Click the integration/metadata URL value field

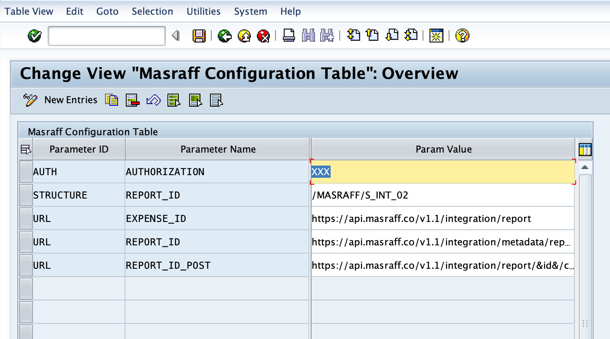point(443,242)
